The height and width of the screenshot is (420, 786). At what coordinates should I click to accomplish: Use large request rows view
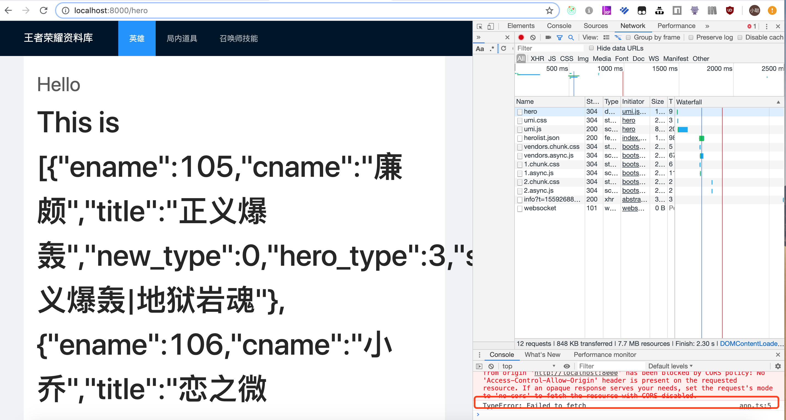[x=606, y=37]
